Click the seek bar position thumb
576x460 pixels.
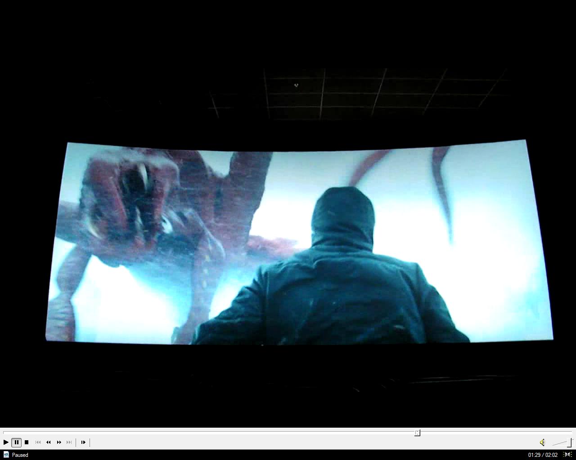(x=417, y=433)
